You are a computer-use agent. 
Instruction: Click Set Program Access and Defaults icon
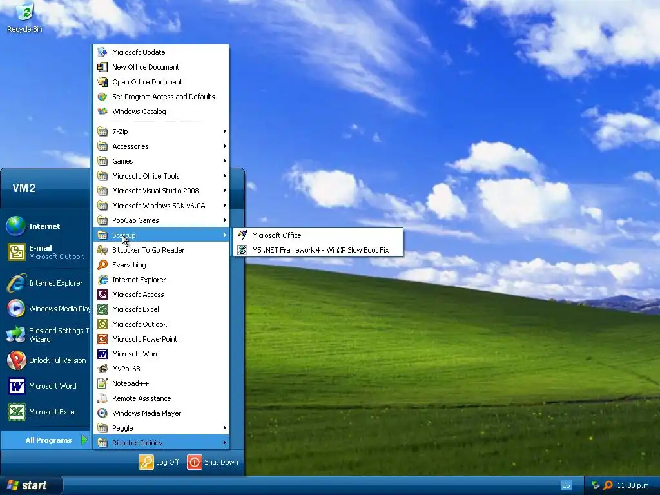[x=102, y=97]
